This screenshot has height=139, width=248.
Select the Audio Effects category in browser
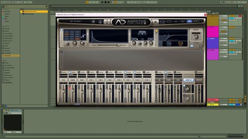click(9, 36)
